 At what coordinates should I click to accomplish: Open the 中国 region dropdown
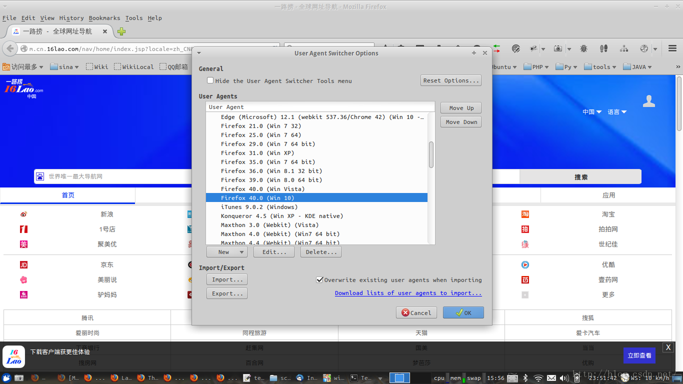[592, 112]
